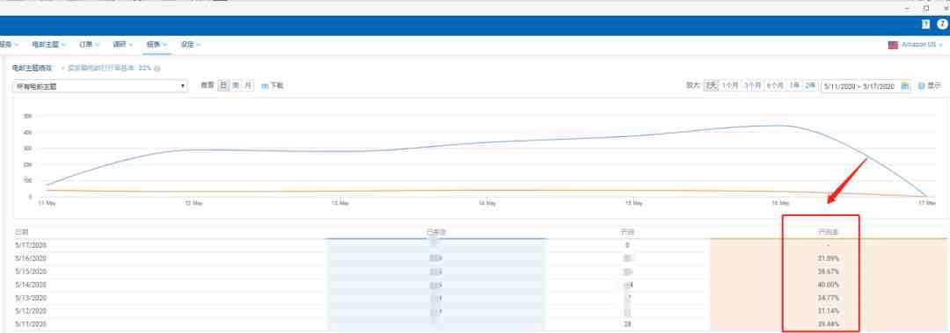
Task: Click the info icon after 22%
Action: point(157,69)
